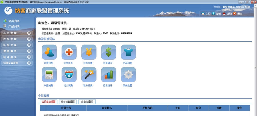Click the 操作 column header
The image size is (257, 116).
pyautogui.click(x=240, y=108)
